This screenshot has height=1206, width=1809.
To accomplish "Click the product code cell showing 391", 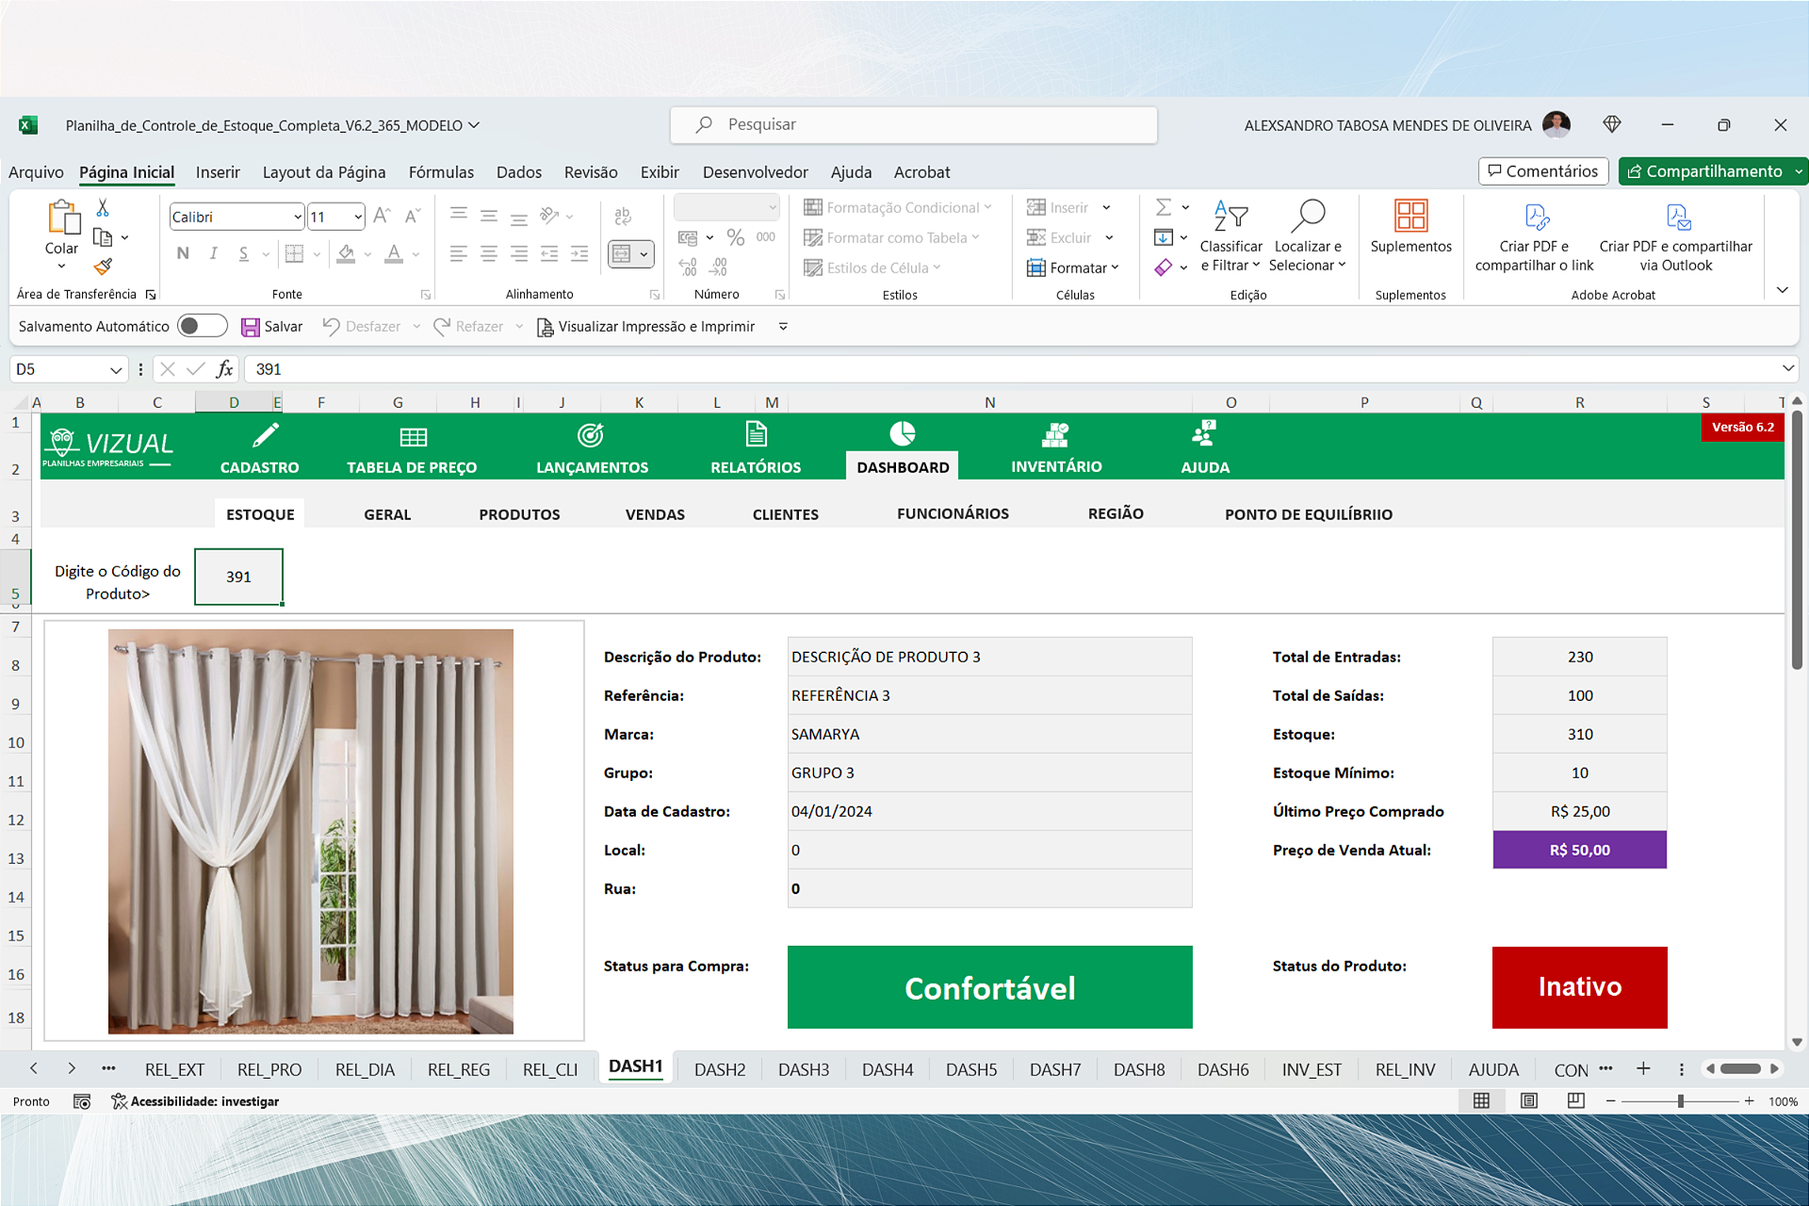I will (x=238, y=576).
